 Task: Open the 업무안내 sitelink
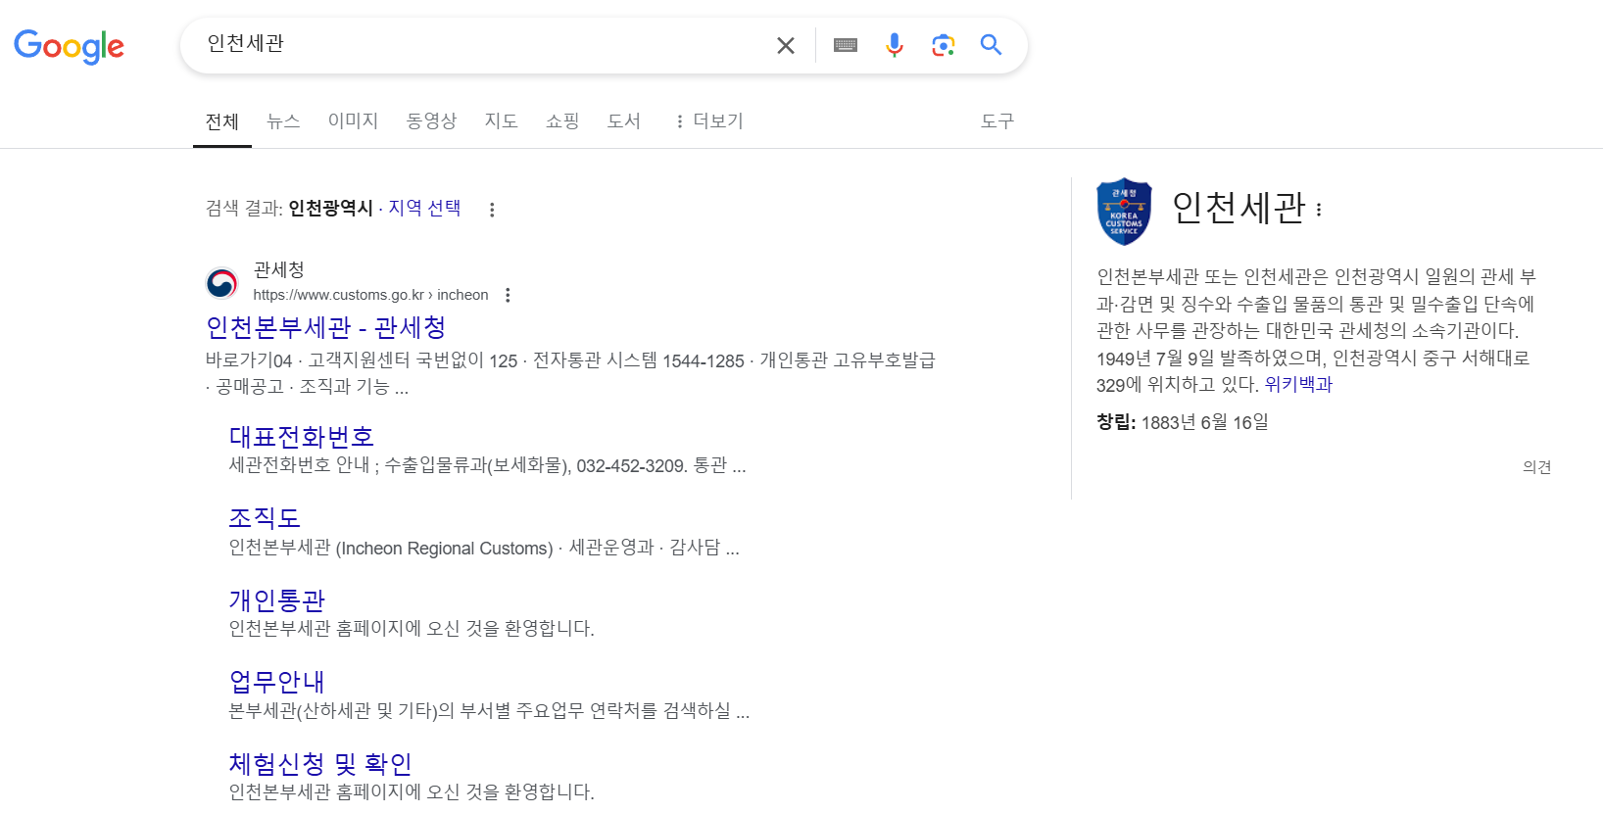[x=277, y=681]
